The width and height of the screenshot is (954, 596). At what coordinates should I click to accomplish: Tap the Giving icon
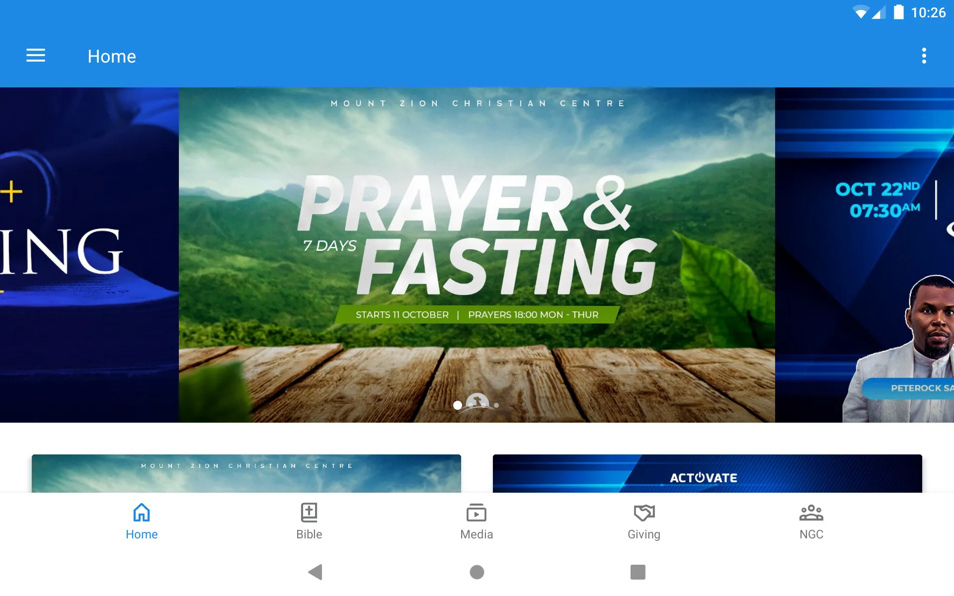(x=643, y=519)
